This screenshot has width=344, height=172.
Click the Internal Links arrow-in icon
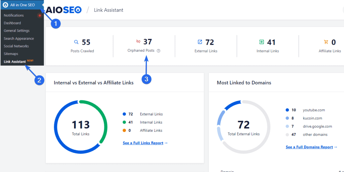(x=262, y=42)
